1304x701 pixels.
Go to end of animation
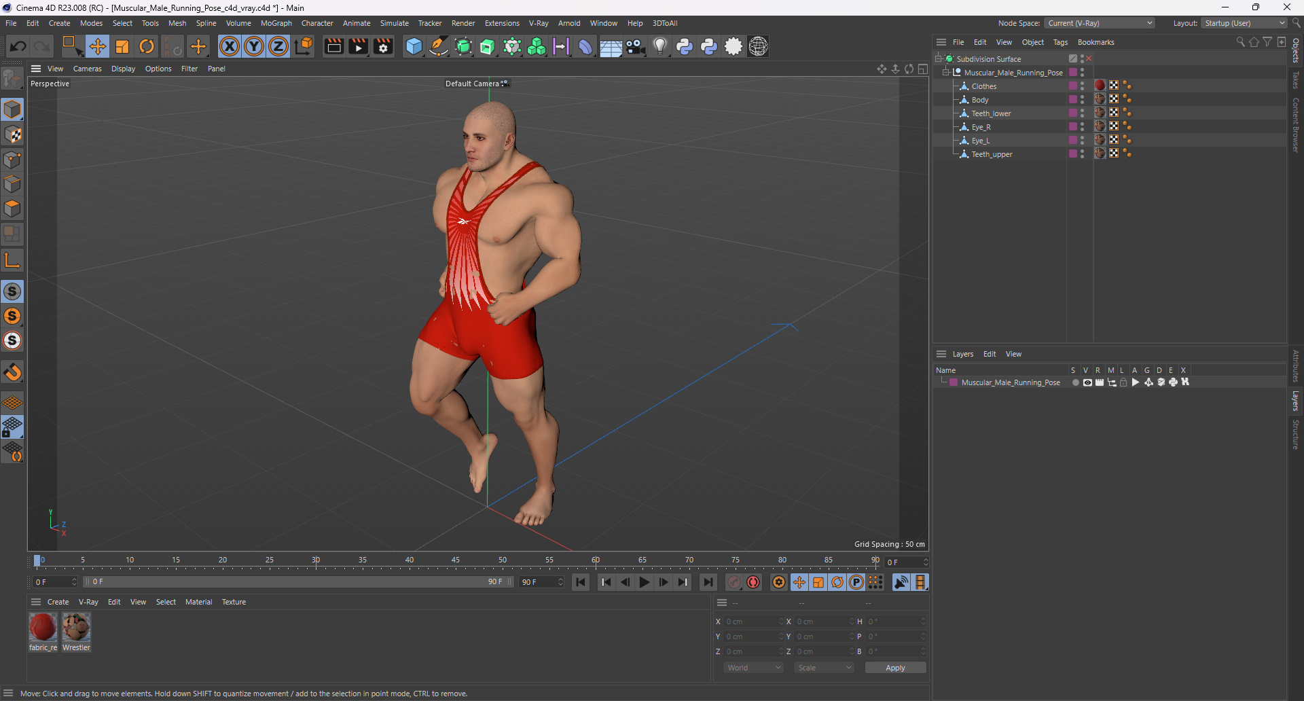tap(708, 582)
